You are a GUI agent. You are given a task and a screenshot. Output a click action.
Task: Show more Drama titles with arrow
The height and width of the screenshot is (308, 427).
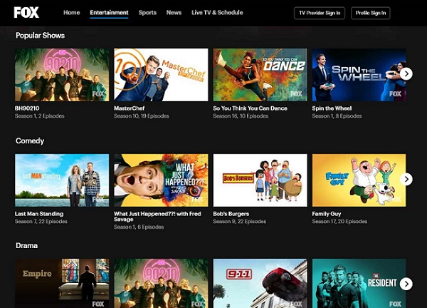pos(406,284)
